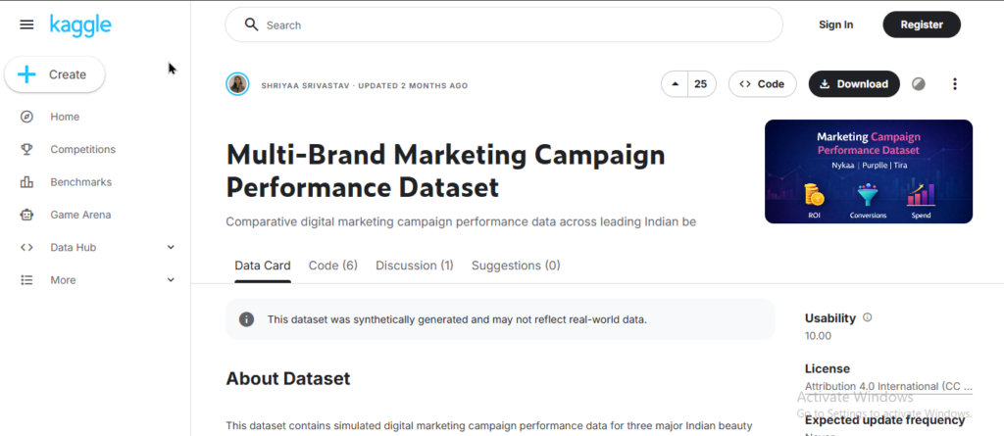Toggle the dark/light theme circle icon
Viewport: 1004px width, 436px height.
919,84
